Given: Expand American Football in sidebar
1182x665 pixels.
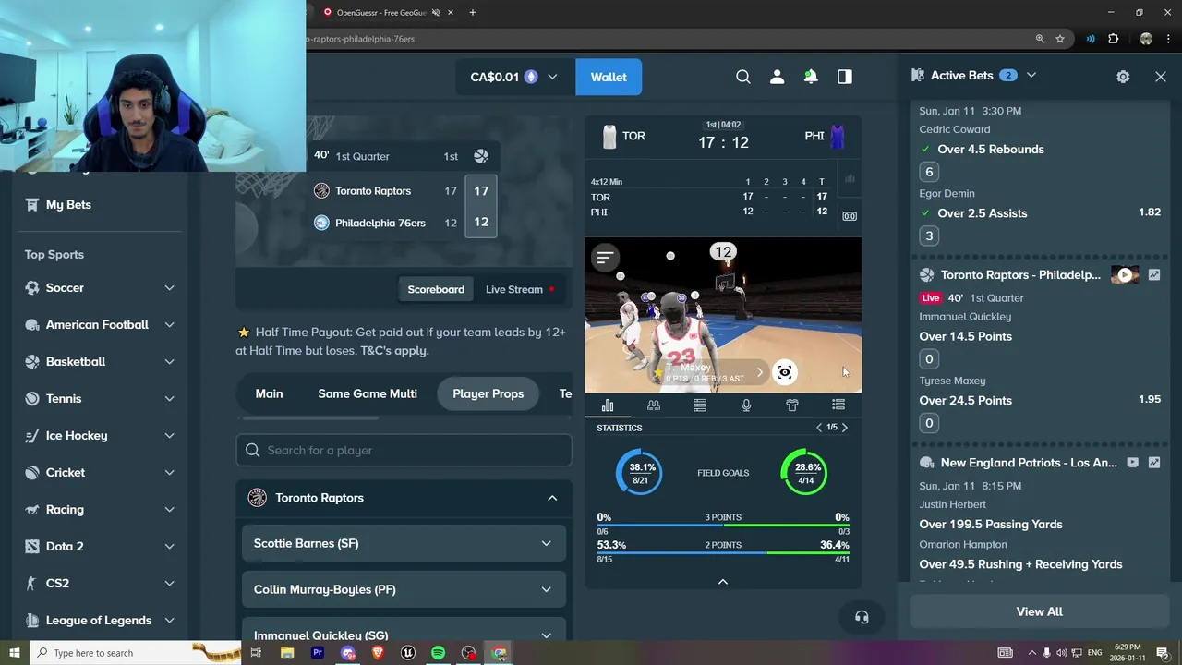Looking at the screenshot, I should click(169, 325).
